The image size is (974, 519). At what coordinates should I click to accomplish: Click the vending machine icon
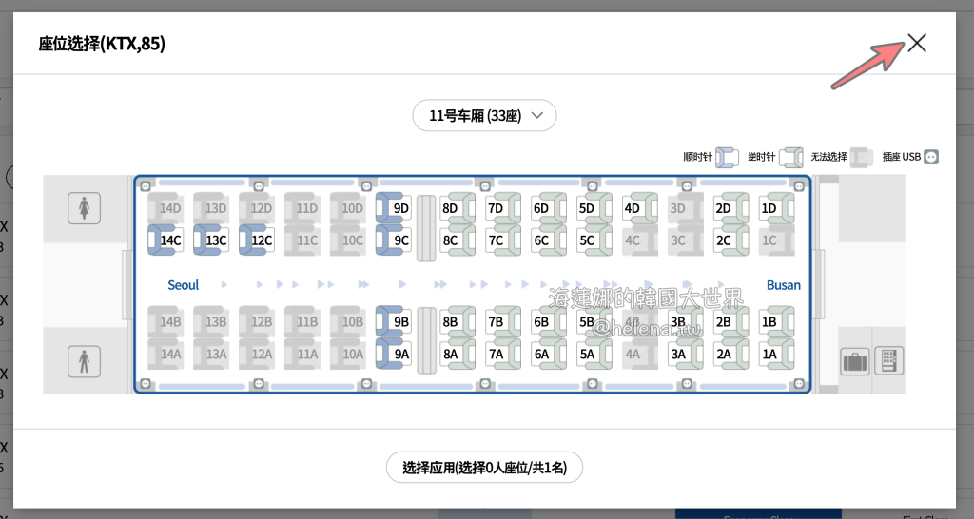(889, 360)
